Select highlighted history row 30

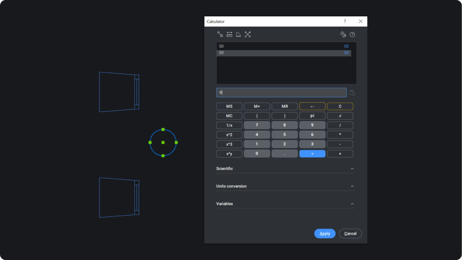click(284, 53)
